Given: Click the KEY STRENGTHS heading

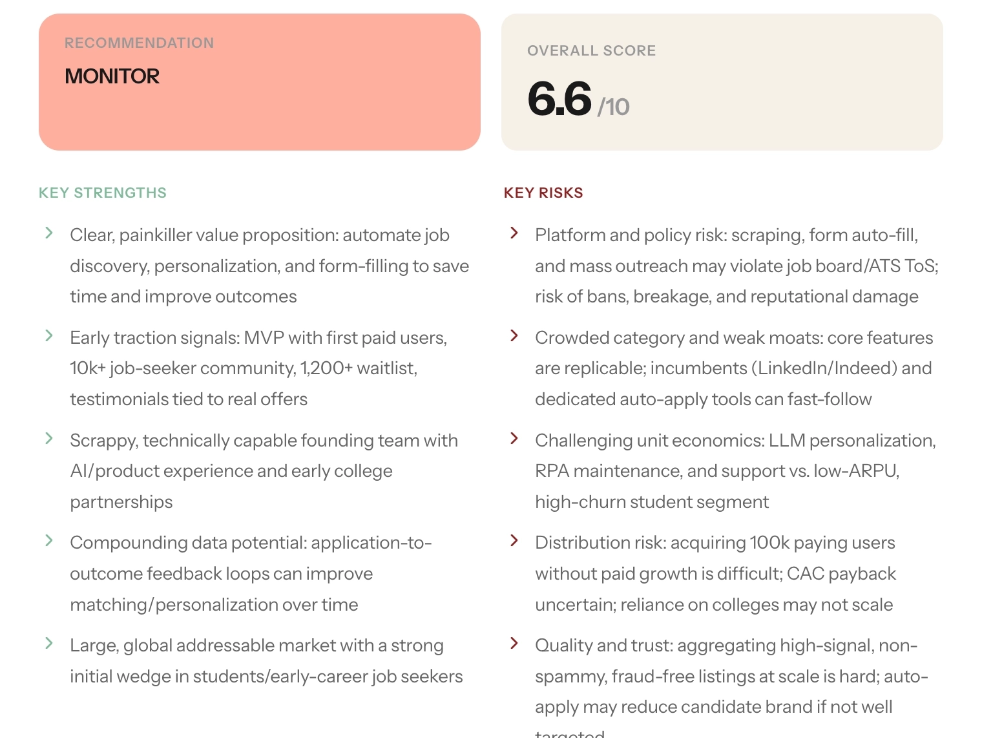Looking at the screenshot, I should (103, 193).
